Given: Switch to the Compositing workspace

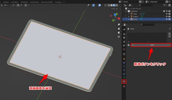Looking at the screenshot, I should pyautogui.click(x=34, y=2).
